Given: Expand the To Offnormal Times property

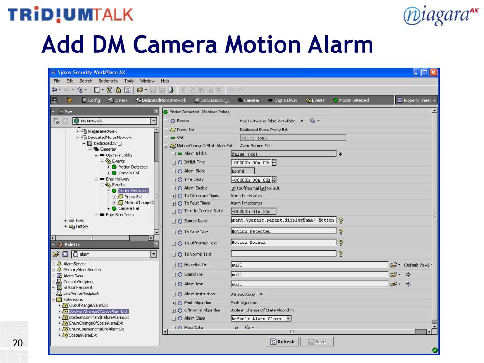Looking at the screenshot, I should coord(173,196).
